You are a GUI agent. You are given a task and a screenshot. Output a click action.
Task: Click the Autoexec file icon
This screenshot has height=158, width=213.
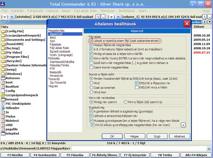3,78
